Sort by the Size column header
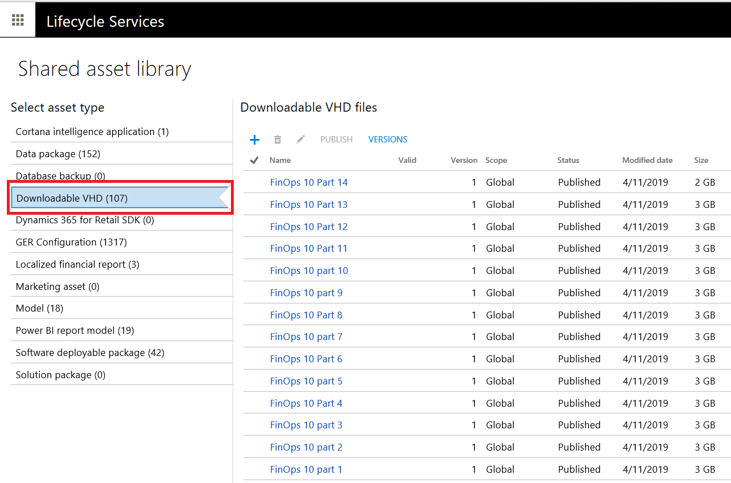Image resolution: width=731 pixels, height=483 pixels. 701,161
